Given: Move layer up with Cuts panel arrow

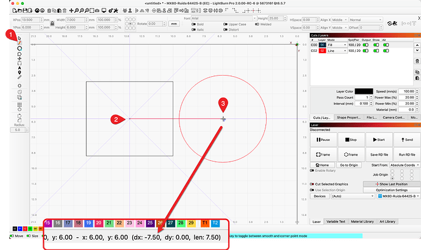Looking at the screenshot, I should click(417, 45).
